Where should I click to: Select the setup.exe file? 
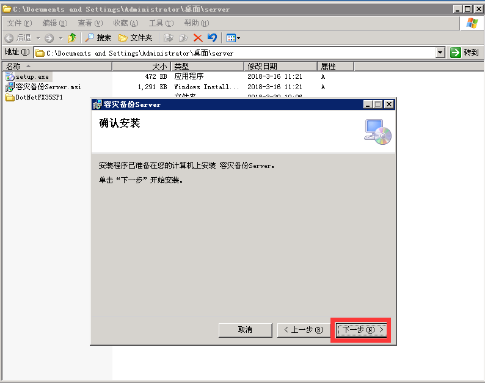coord(32,77)
